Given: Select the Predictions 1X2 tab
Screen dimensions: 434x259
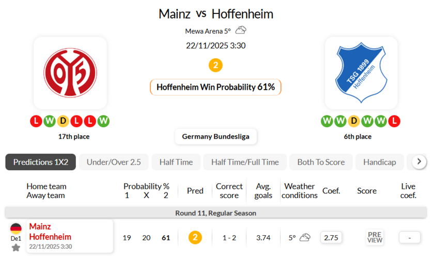Looking at the screenshot, I should point(41,162).
